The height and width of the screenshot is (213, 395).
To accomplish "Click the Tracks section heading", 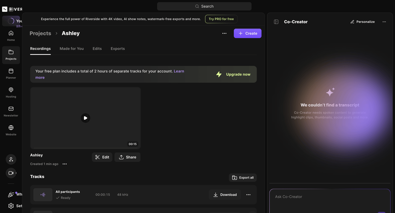I will coord(37,177).
